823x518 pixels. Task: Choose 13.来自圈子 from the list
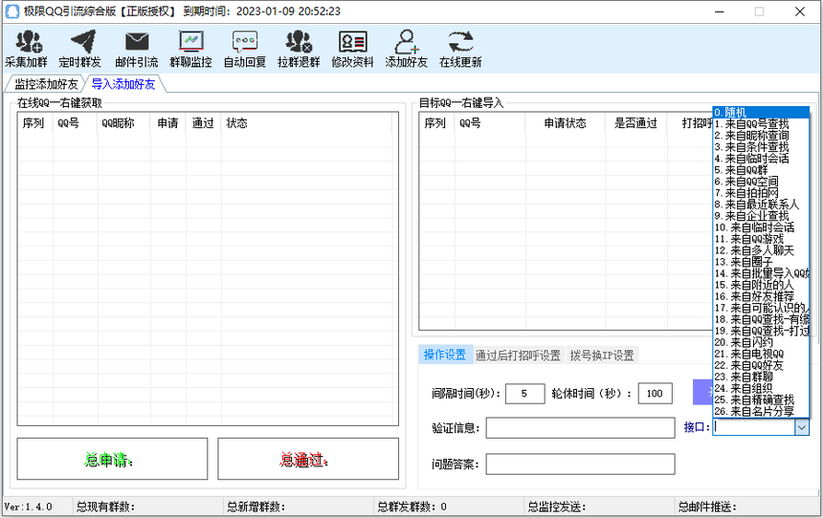pos(761,262)
